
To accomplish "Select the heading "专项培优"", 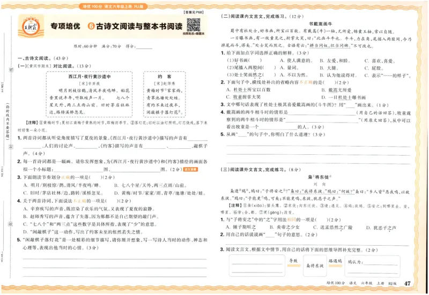I will coord(65,26).
